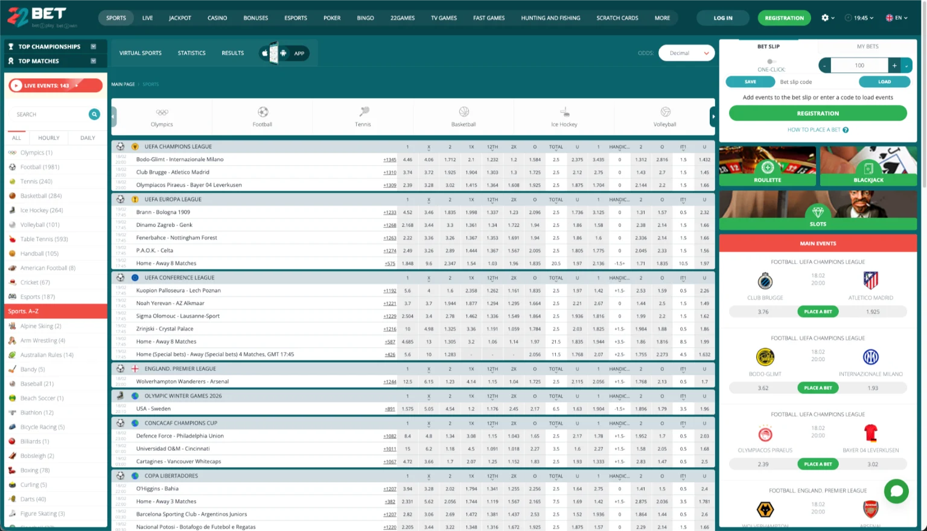Open the EN language dropdown
Screen dimensions: 927x531
(897, 17)
